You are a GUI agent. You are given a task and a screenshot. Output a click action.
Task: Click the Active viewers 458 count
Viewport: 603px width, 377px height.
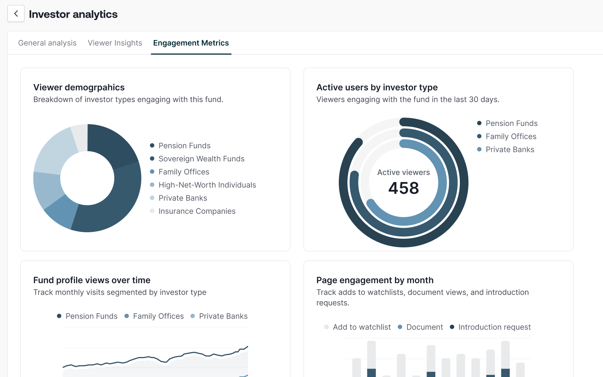403,187
